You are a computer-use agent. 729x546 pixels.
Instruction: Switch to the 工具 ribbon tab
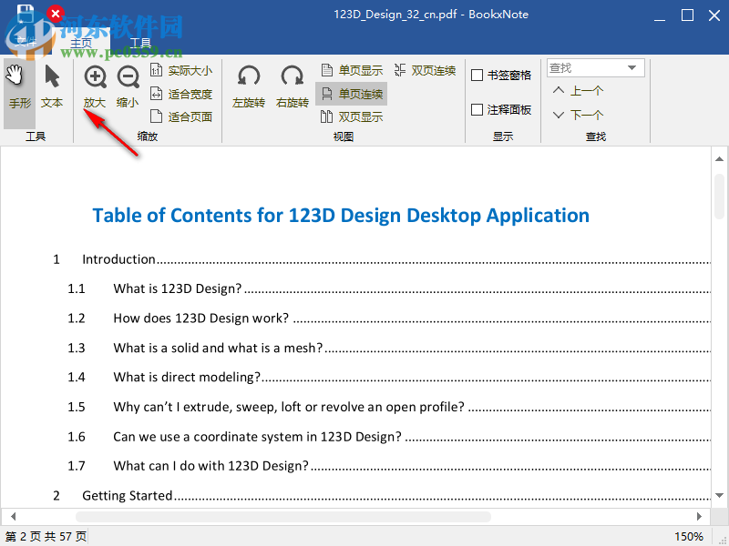point(140,42)
